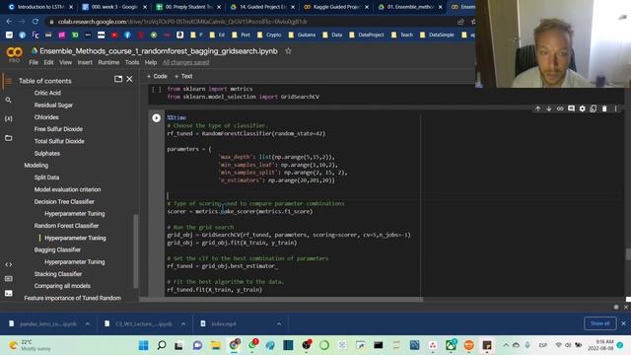Open the variables {x} panel in sidebar
Image resolution: width=631 pixels, height=355 pixels.
[9, 118]
